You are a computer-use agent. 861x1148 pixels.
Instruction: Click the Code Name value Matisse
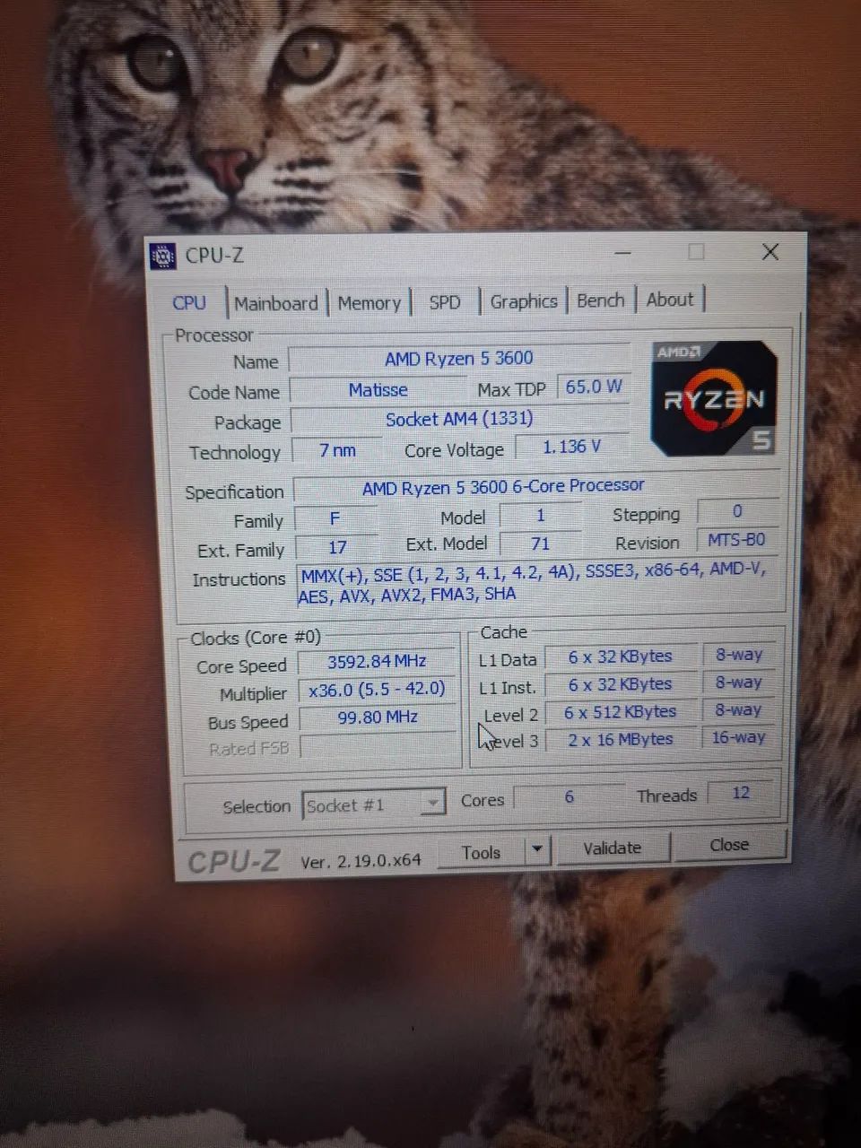(378, 390)
